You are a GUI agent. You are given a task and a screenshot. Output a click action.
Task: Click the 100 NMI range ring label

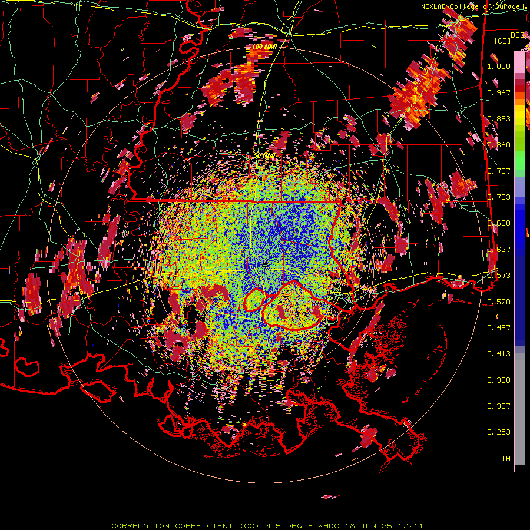[264, 47]
